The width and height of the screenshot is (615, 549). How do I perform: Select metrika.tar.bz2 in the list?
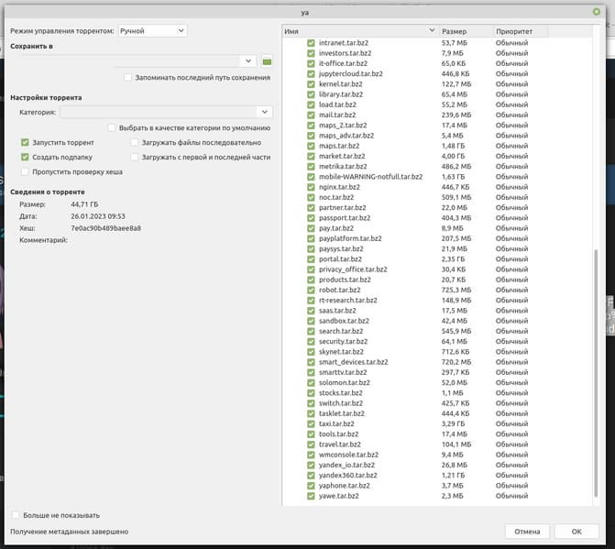coord(343,166)
